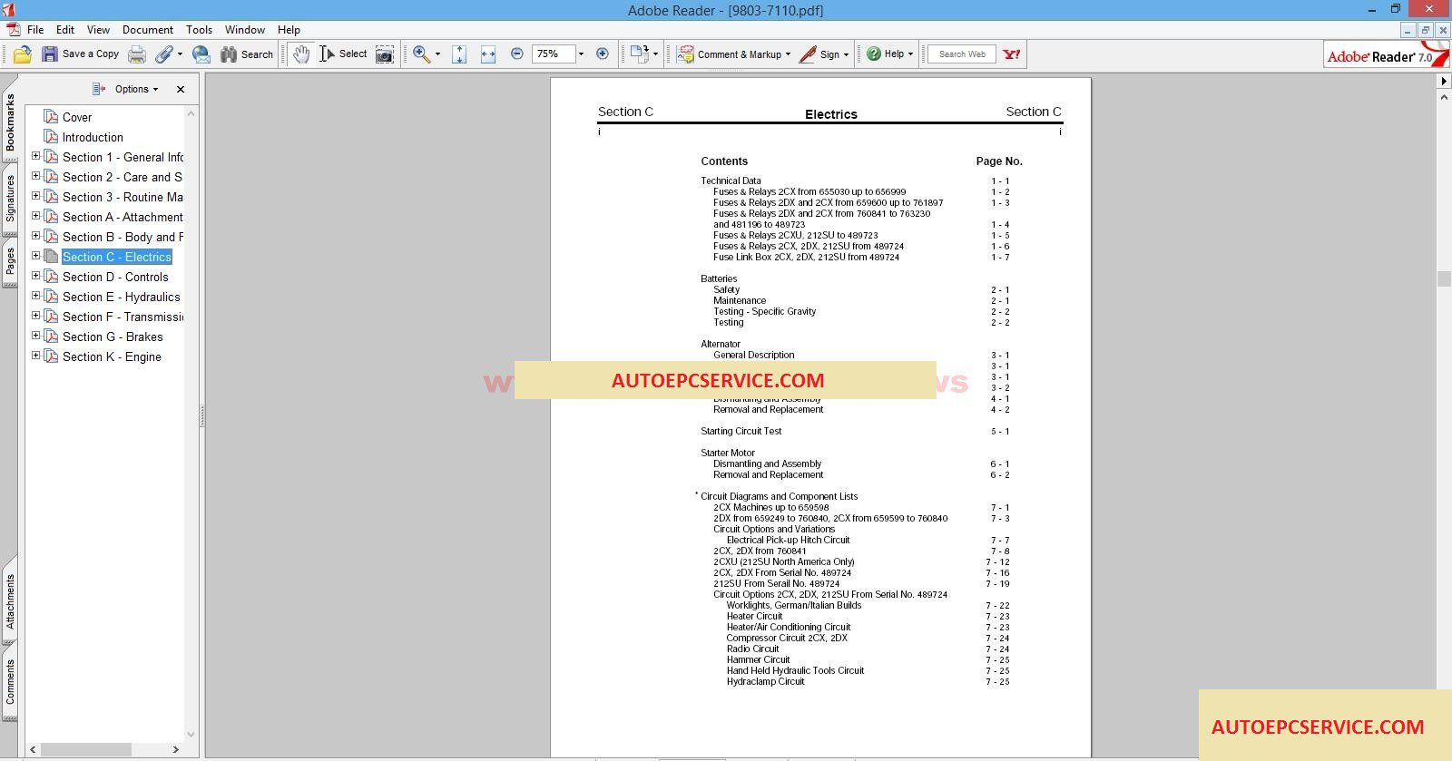Image resolution: width=1452 pixels, height=761 pixels.
Task: Click the rotate page view icon
Action: 640,54
